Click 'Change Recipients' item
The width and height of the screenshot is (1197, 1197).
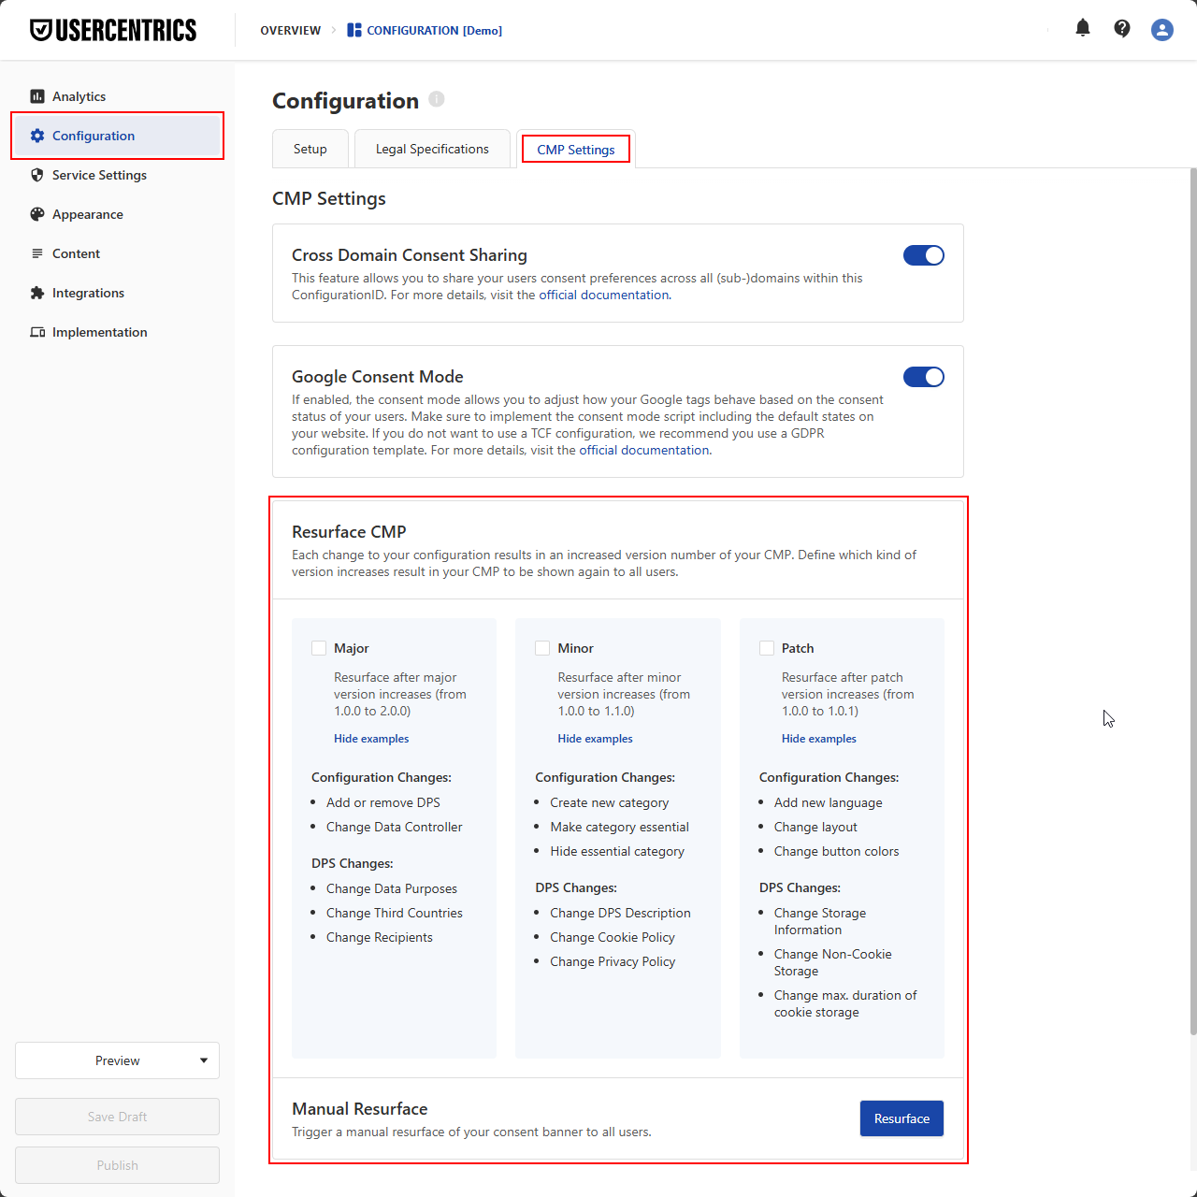point(380,937)
